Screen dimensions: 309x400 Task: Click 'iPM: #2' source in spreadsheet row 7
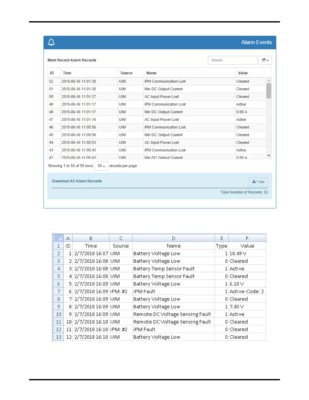121,291
